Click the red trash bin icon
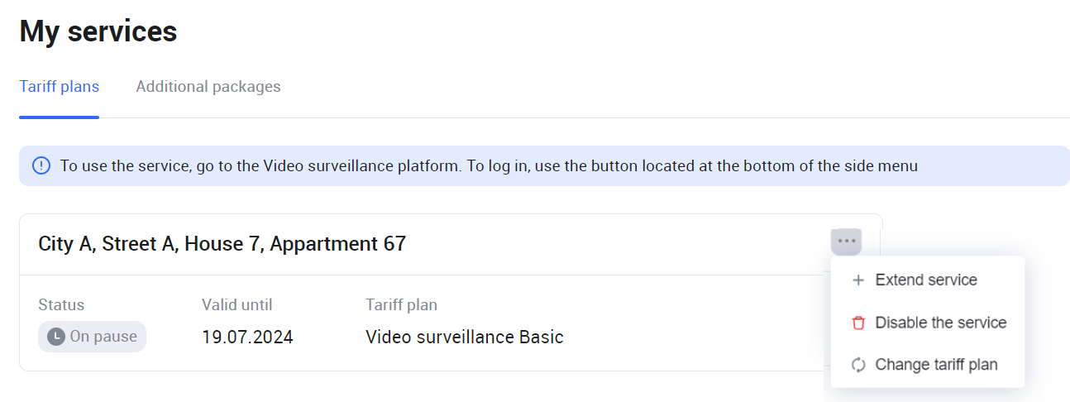This screenshot has width=1070, height=402. pos(858,323)
